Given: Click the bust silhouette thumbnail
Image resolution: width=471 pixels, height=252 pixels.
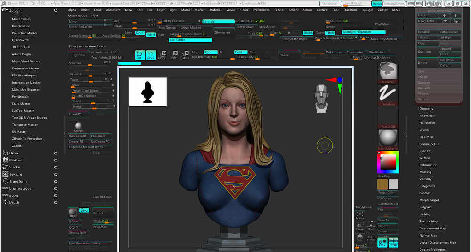Looking at the screenshot, I should coord(147,92).
